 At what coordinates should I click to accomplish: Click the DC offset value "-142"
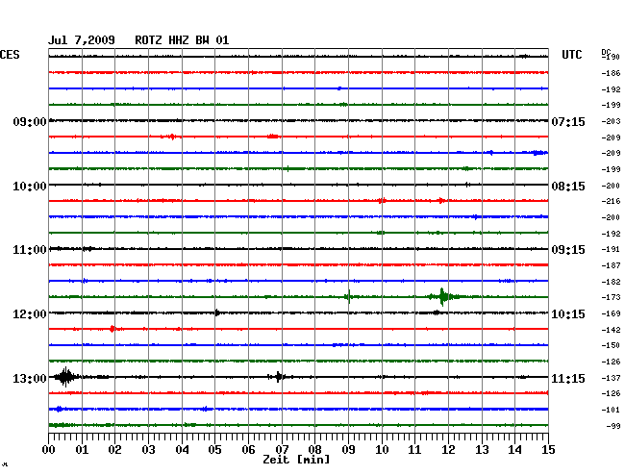(x=611, y=330)
